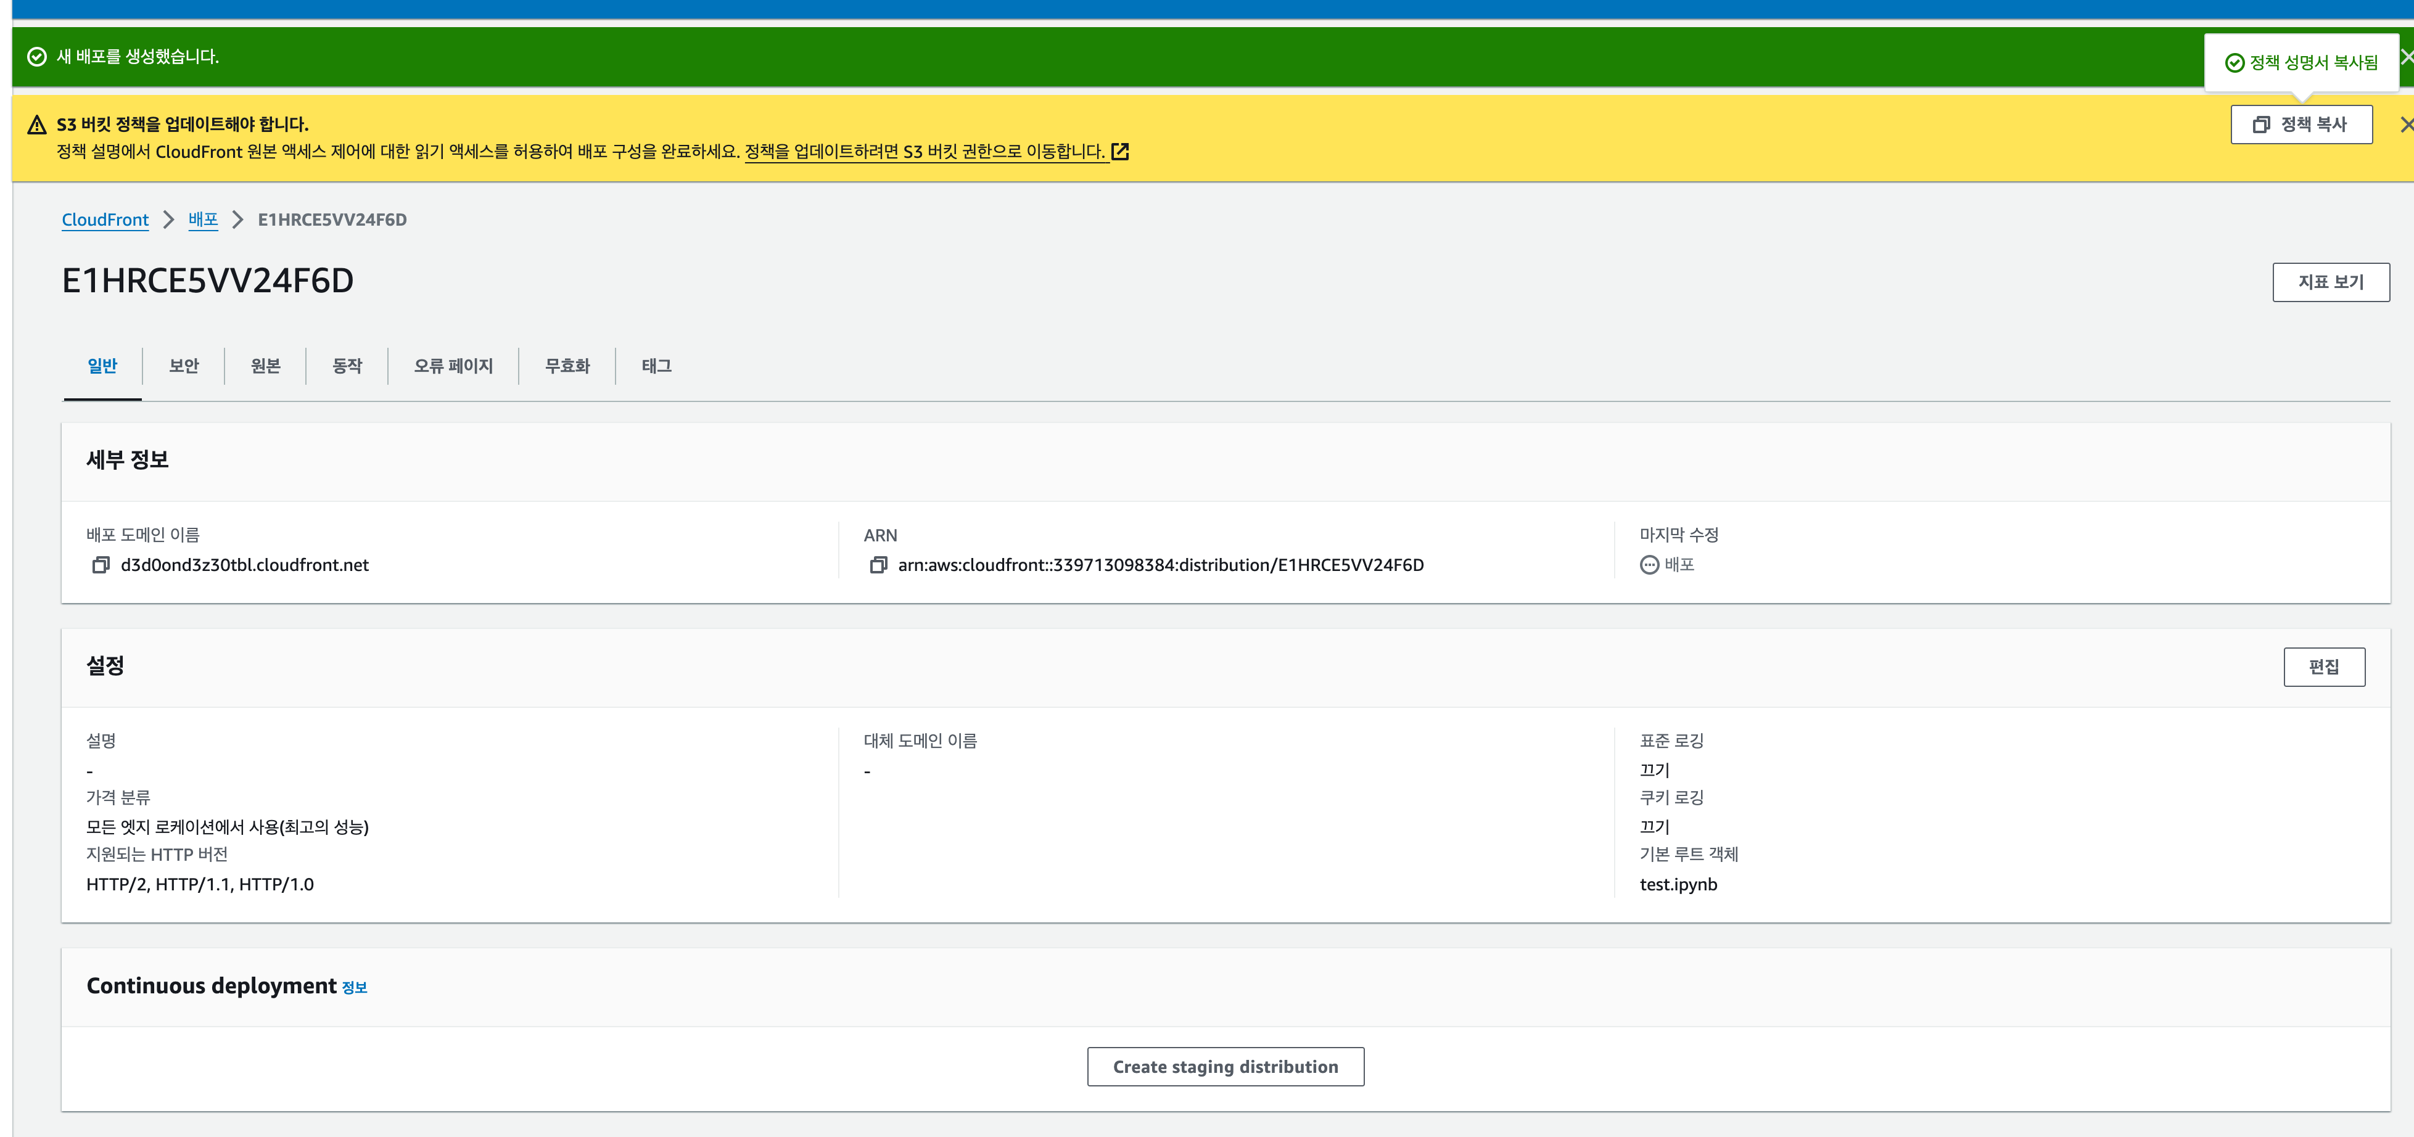
Task: Click the external link icon after S3 link
Action: click(x=1120, y=152)
